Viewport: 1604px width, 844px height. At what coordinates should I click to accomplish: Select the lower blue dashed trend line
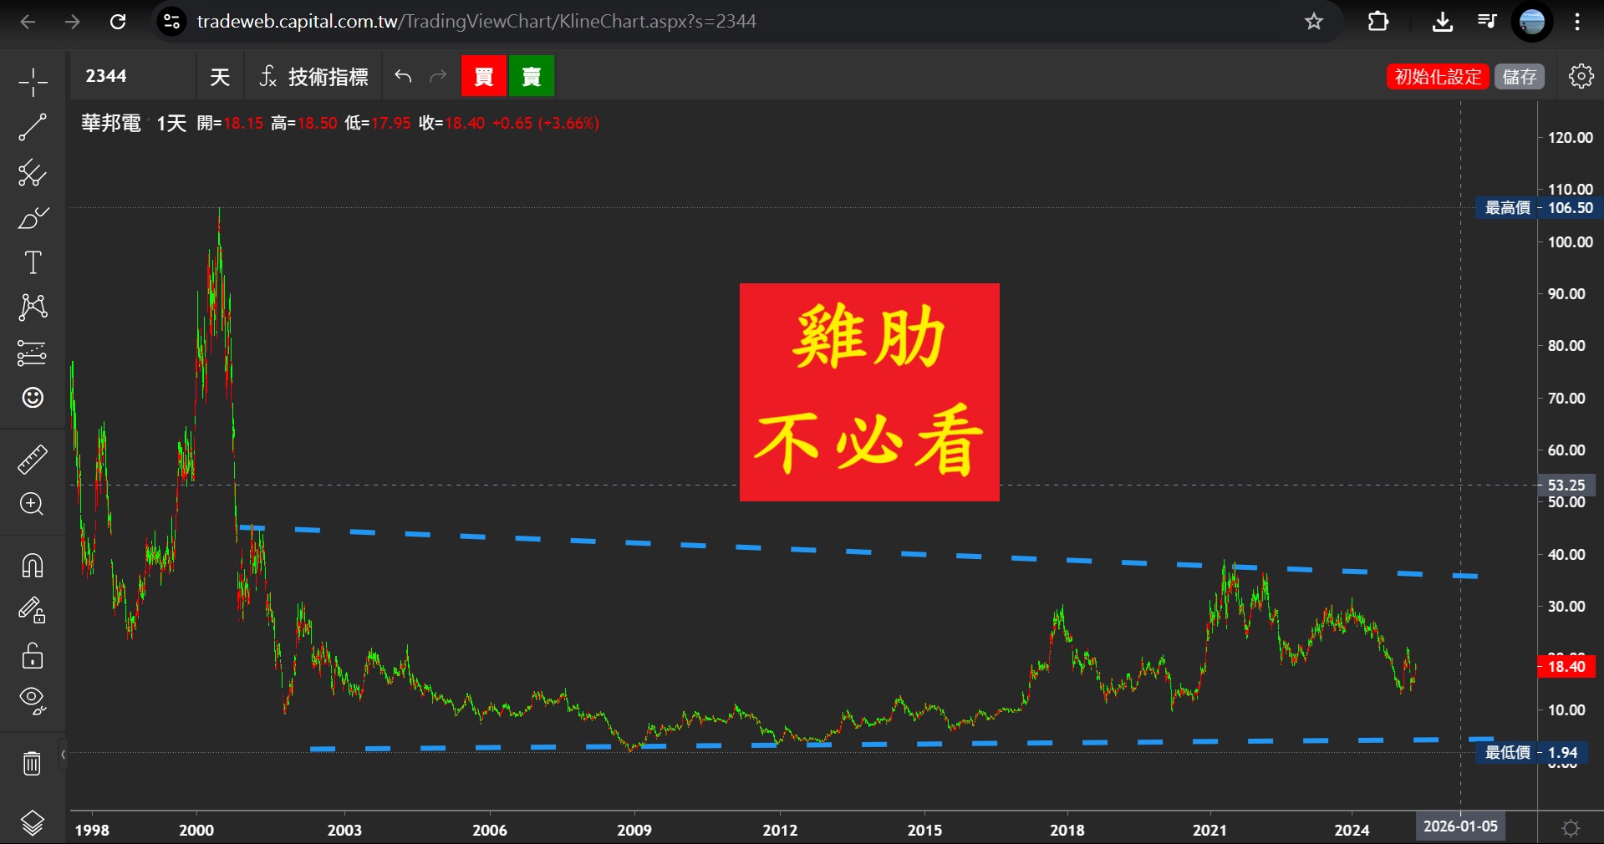click(x=901, y=744)
